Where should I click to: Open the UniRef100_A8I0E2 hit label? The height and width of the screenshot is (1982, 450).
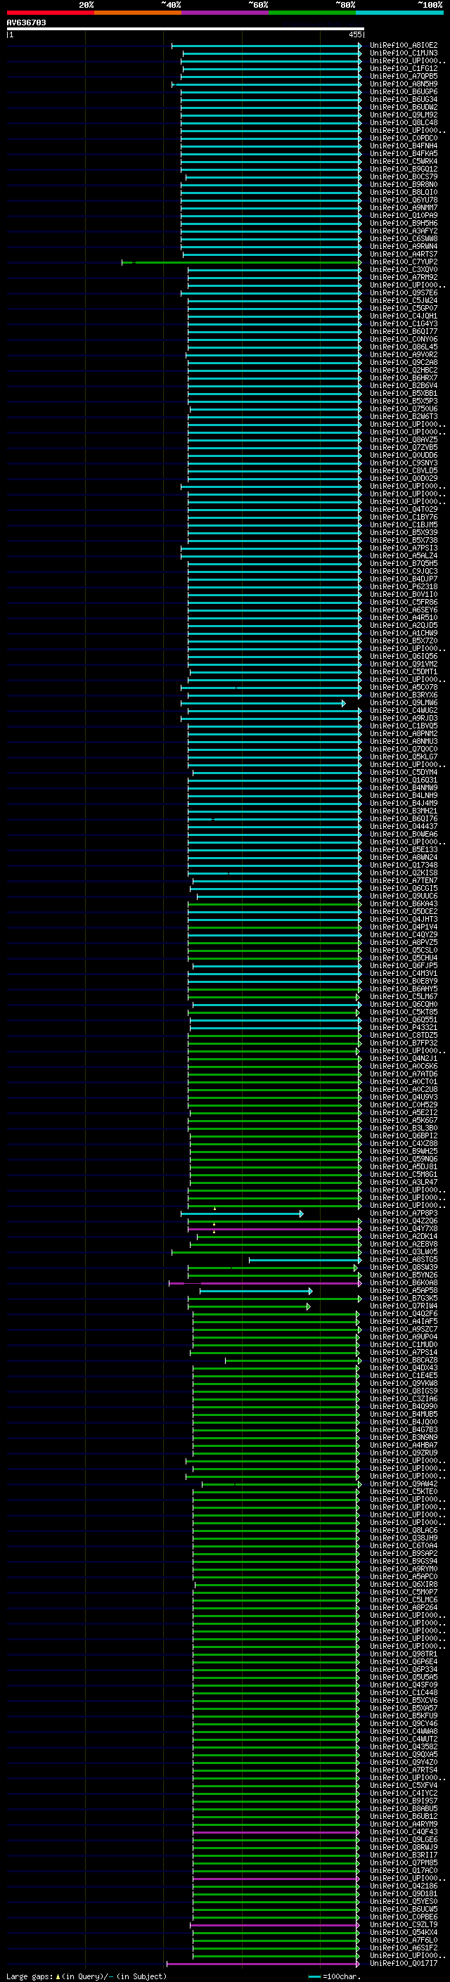coord(404,46)
